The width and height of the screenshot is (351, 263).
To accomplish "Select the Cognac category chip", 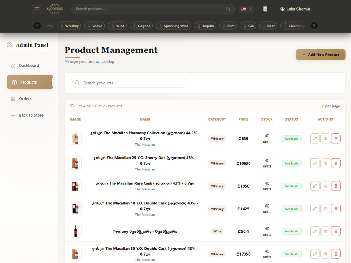I will point(141,26).
